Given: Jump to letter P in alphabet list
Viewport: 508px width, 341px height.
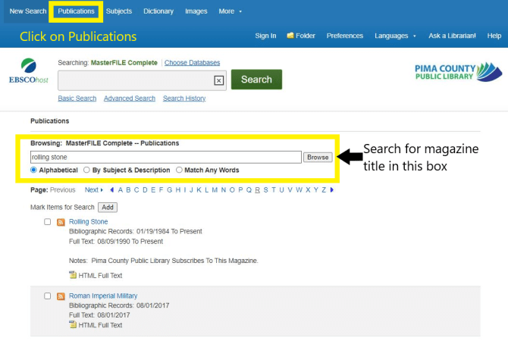Looking at the screenshot, I should [240, 189].
